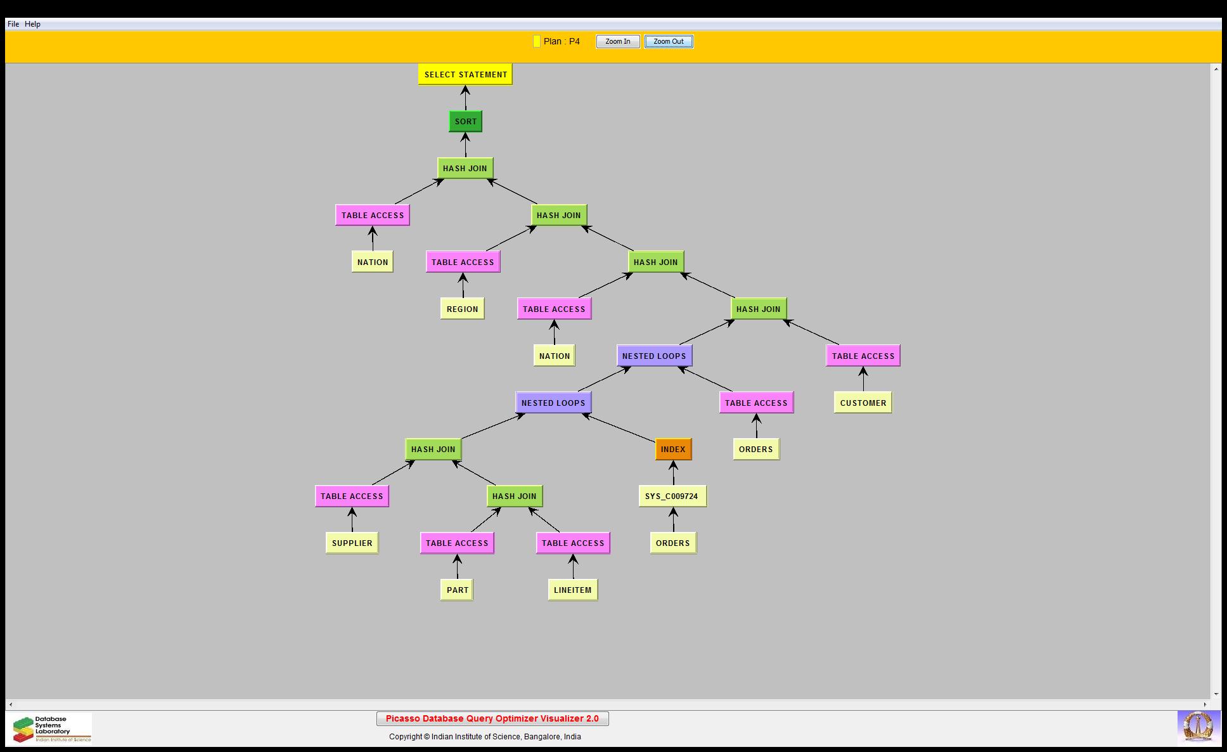The width and height of the screenshot is (1227, 752).
Task: Click the CUSTOMER table node
Action: tap(863, 403)
